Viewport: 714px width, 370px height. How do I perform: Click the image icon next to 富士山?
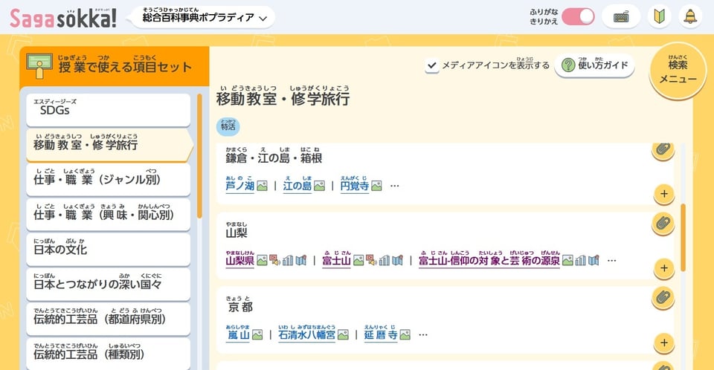[358, 260]
